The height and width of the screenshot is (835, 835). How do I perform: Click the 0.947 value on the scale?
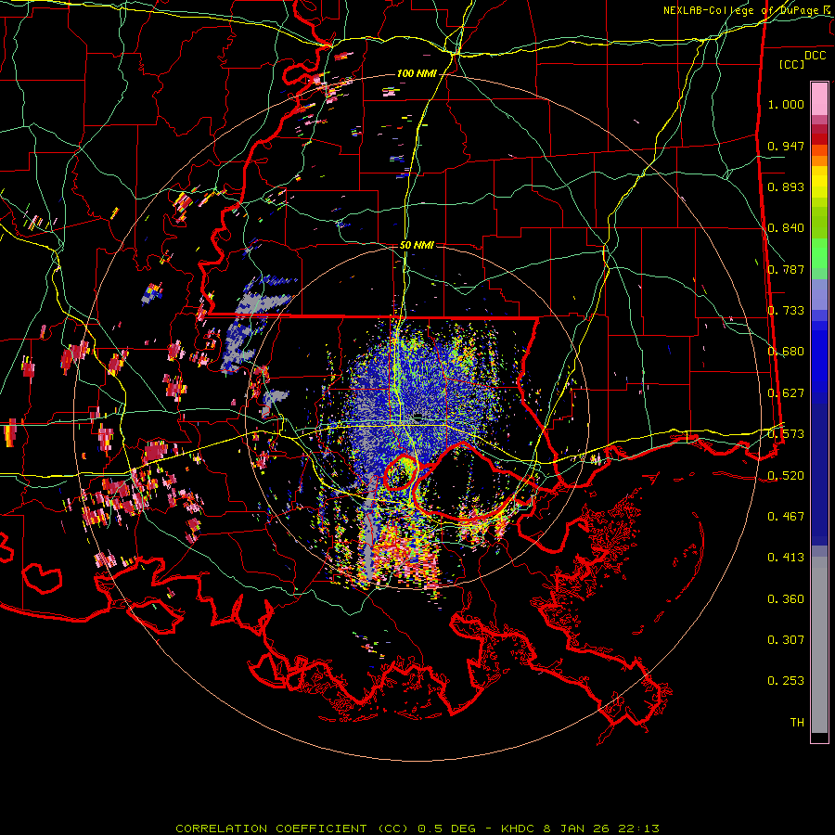point(786,146)
